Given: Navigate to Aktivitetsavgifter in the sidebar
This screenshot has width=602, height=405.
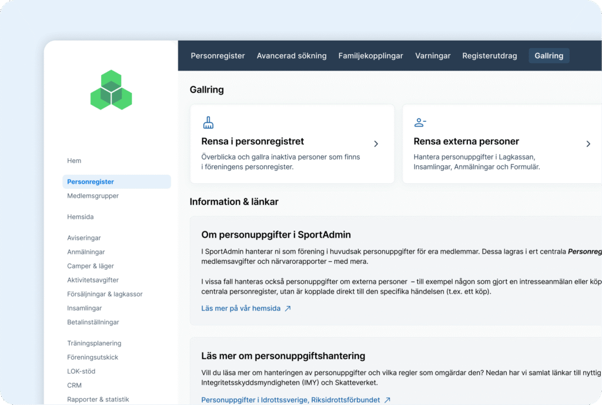Looking at the screenshot, I should click(93, 280).
